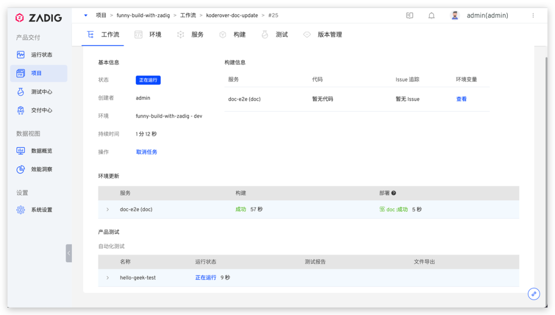This screenshot has width=555, height=315.
Task: Switch to the 测试 tab
Action: pos(274,34)
